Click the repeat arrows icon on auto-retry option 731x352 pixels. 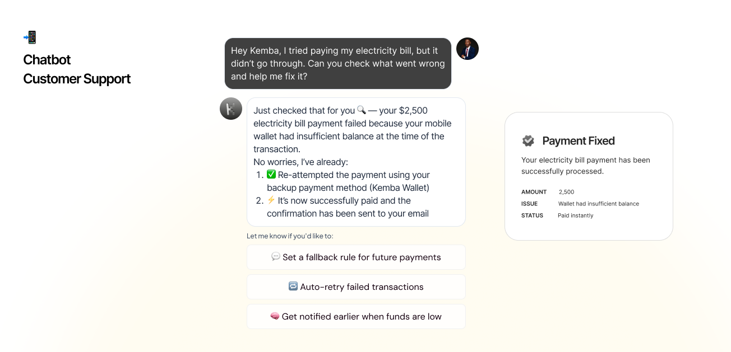(x=294, y=287)
